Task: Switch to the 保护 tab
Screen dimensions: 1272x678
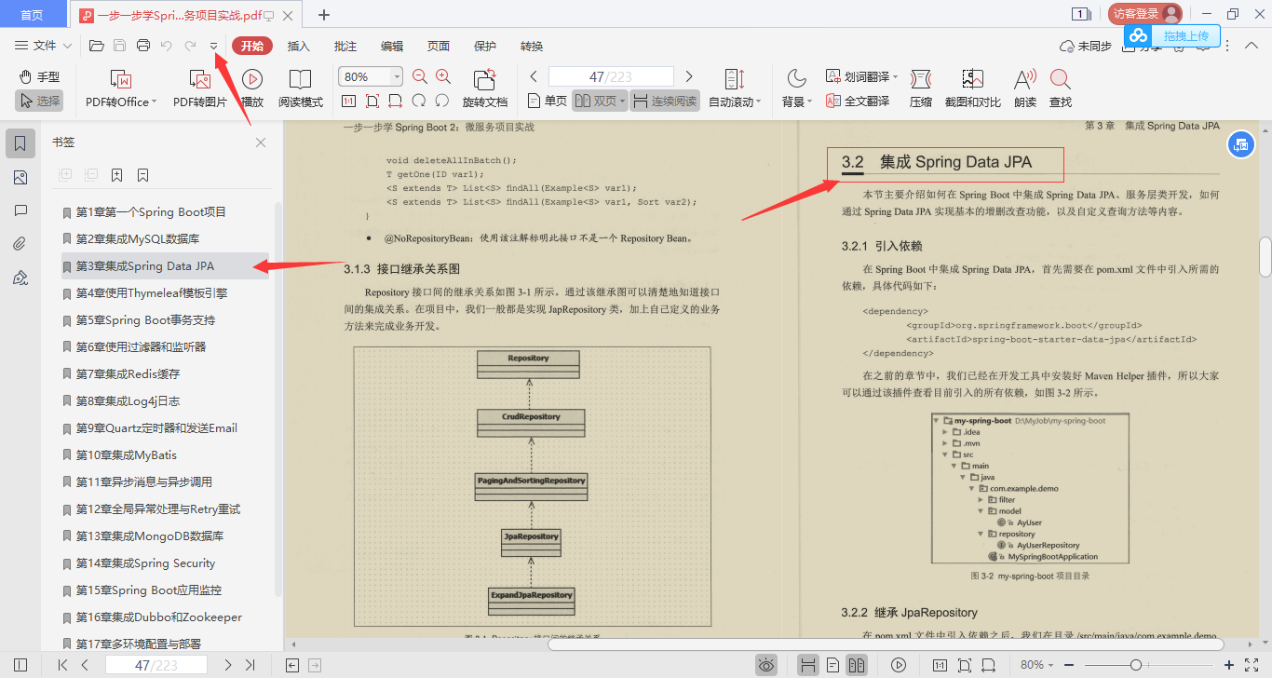Action: tap(485, 46)
